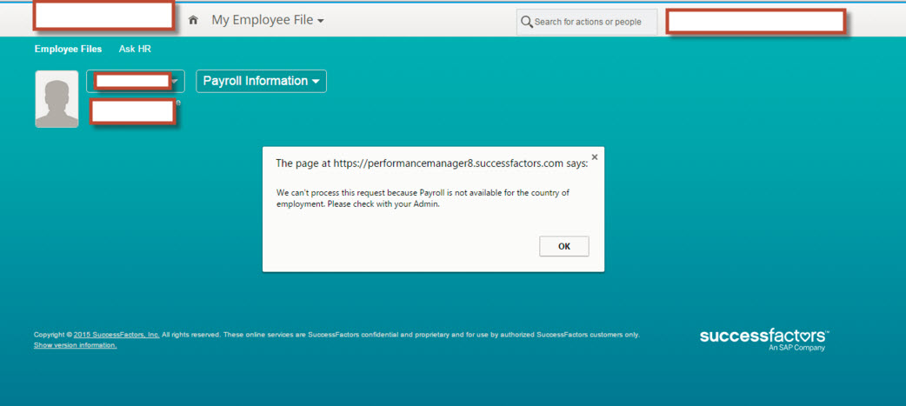Expand the Payroll Information dropdown

click(261, 81)
